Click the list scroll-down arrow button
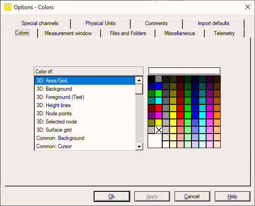Image resolution: width=255 pixels, height=206 pixels. click(139, 147)
